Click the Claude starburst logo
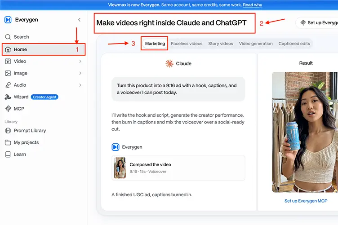This screenshot has width=338, height=225. pos(169,63)
